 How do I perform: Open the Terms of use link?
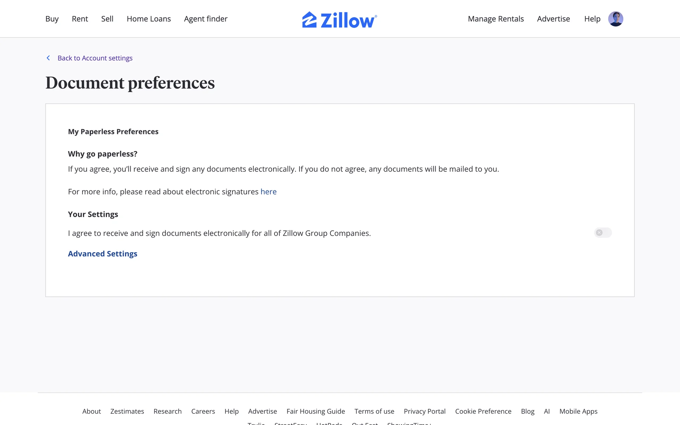[x=374, y=411]
